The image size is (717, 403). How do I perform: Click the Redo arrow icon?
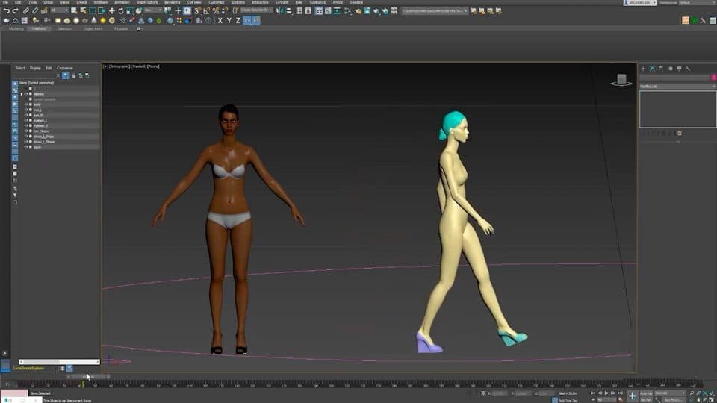pos(15,10)
